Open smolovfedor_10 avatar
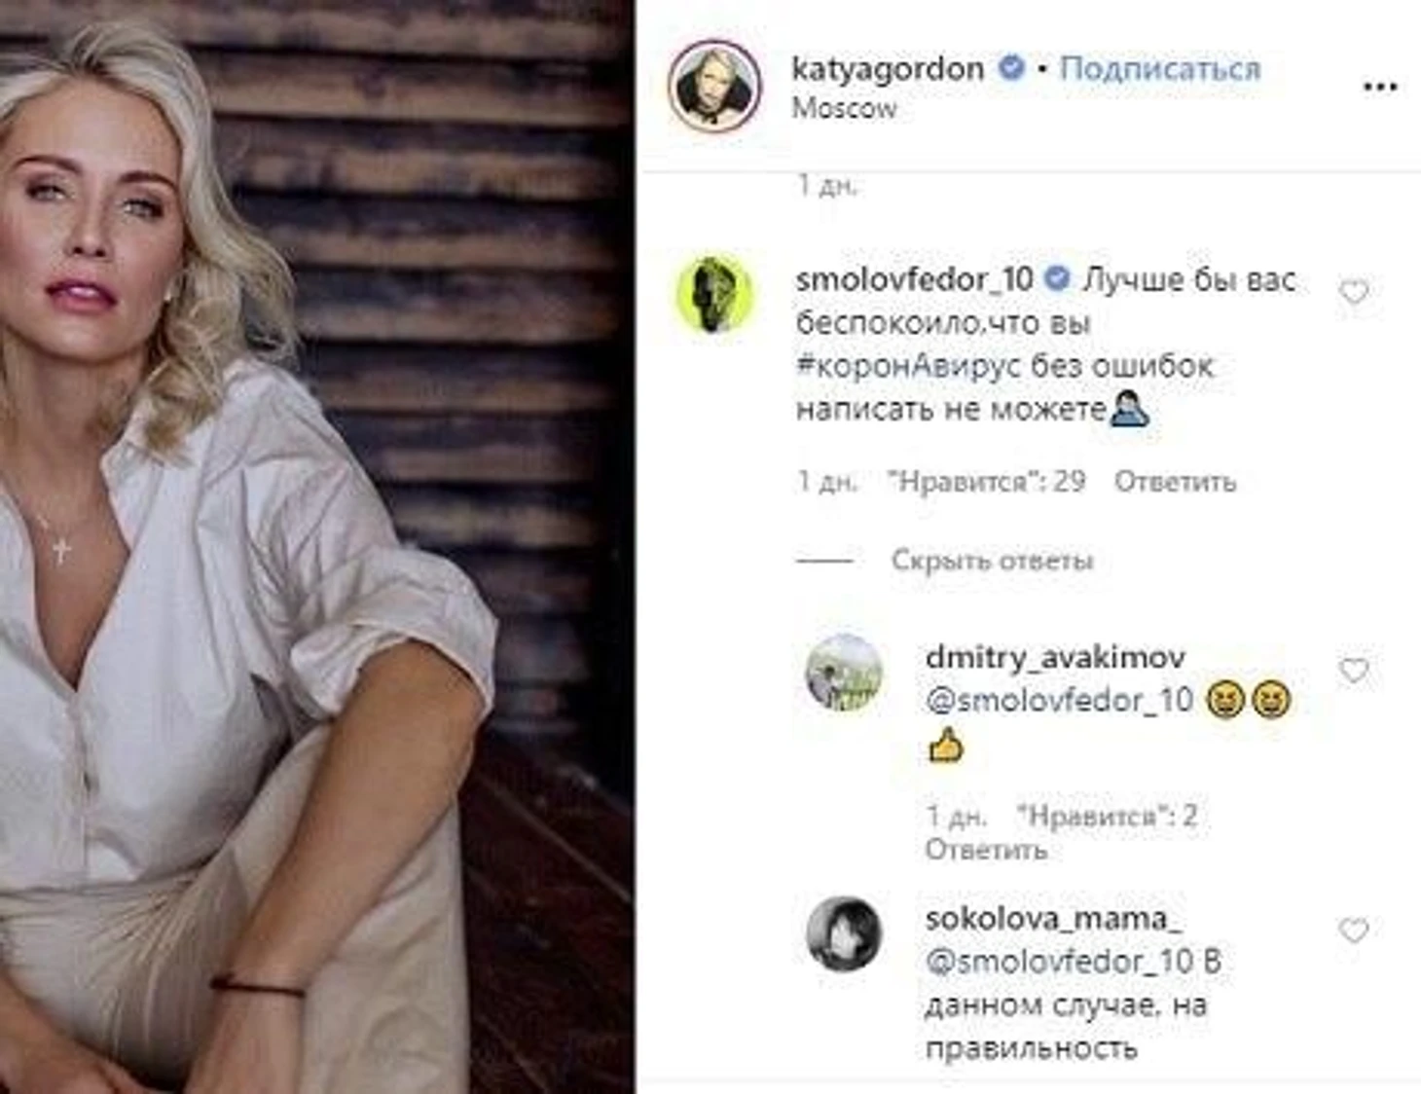The height and width of the screenshot is (1094, 1421). click(715, 294)
